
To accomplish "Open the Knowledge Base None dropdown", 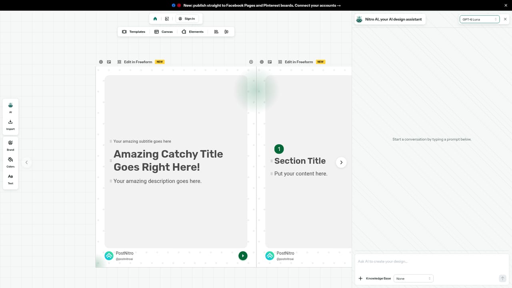I will click(413, 278).
